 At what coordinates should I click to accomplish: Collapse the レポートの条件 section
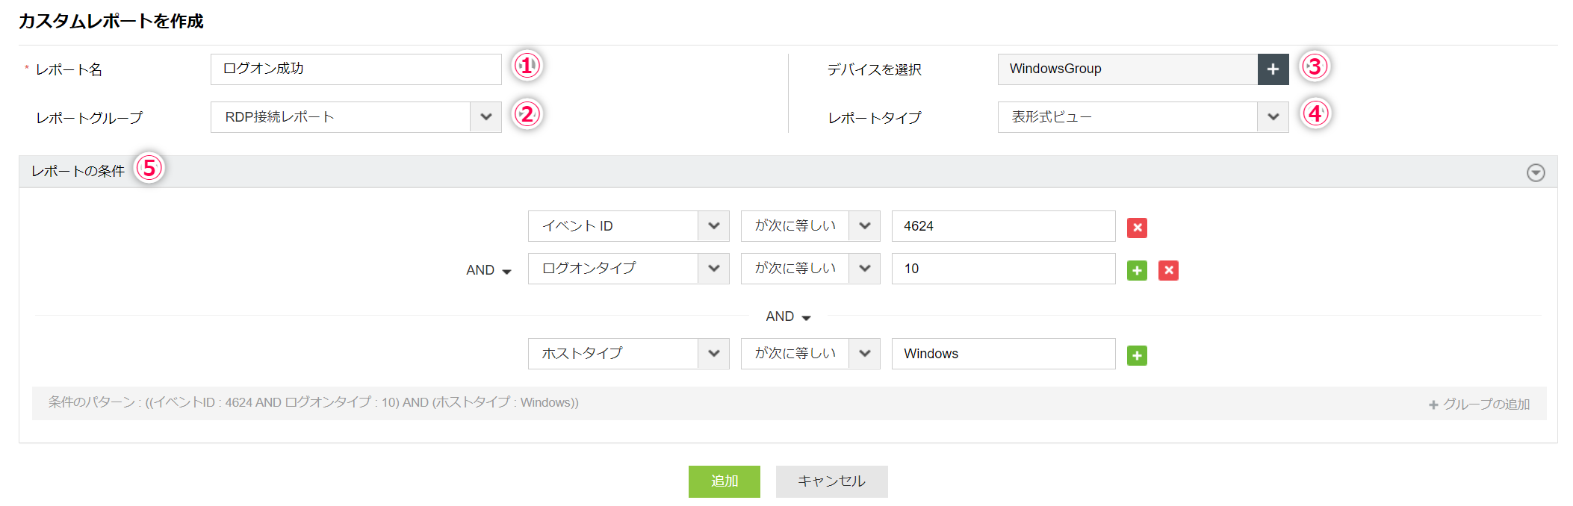pyautogui.click(x=1536, y=172)
